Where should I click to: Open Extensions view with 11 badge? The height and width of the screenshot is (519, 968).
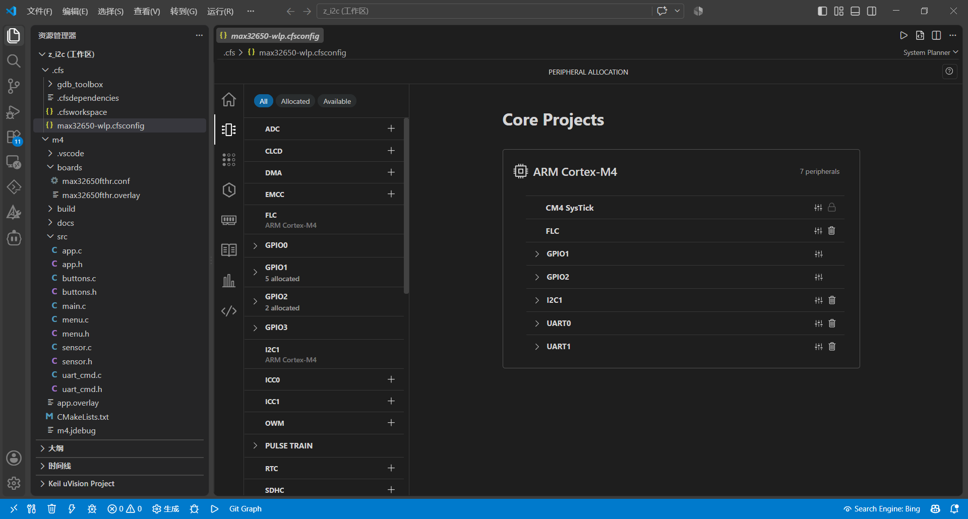tap(14, 137)
